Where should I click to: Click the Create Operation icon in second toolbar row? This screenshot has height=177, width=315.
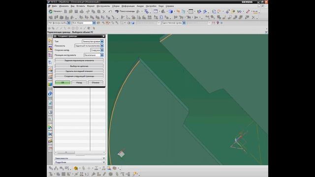67,18
